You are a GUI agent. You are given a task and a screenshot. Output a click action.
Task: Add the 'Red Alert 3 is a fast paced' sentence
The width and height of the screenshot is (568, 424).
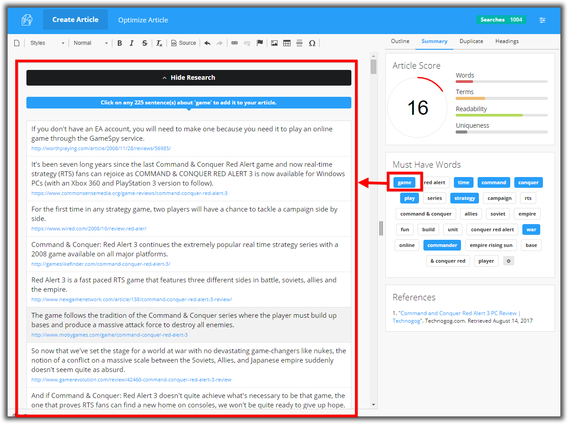click(x=189, y=290)
